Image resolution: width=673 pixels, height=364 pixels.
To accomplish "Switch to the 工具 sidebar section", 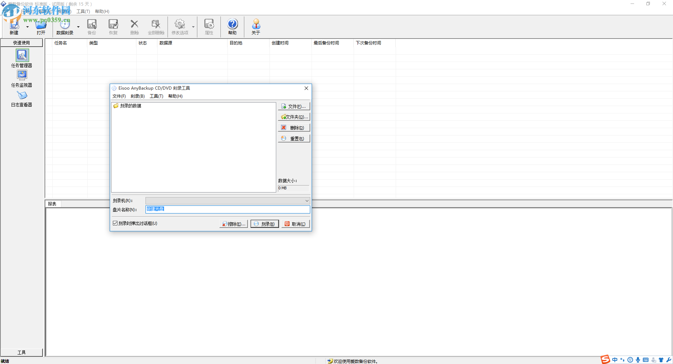I will tap(22, 352).
